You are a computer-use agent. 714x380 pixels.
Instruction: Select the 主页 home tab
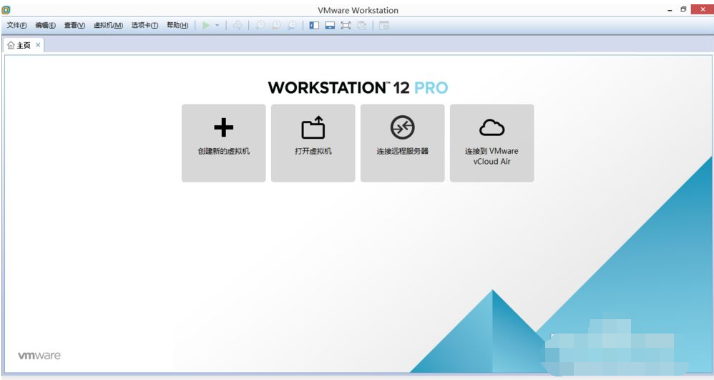point(19,45)
